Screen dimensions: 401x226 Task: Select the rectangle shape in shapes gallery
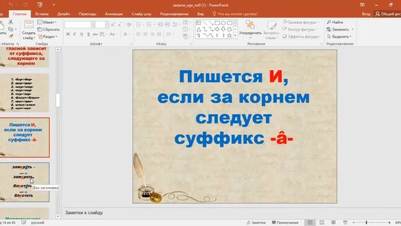tap(217, 23)
